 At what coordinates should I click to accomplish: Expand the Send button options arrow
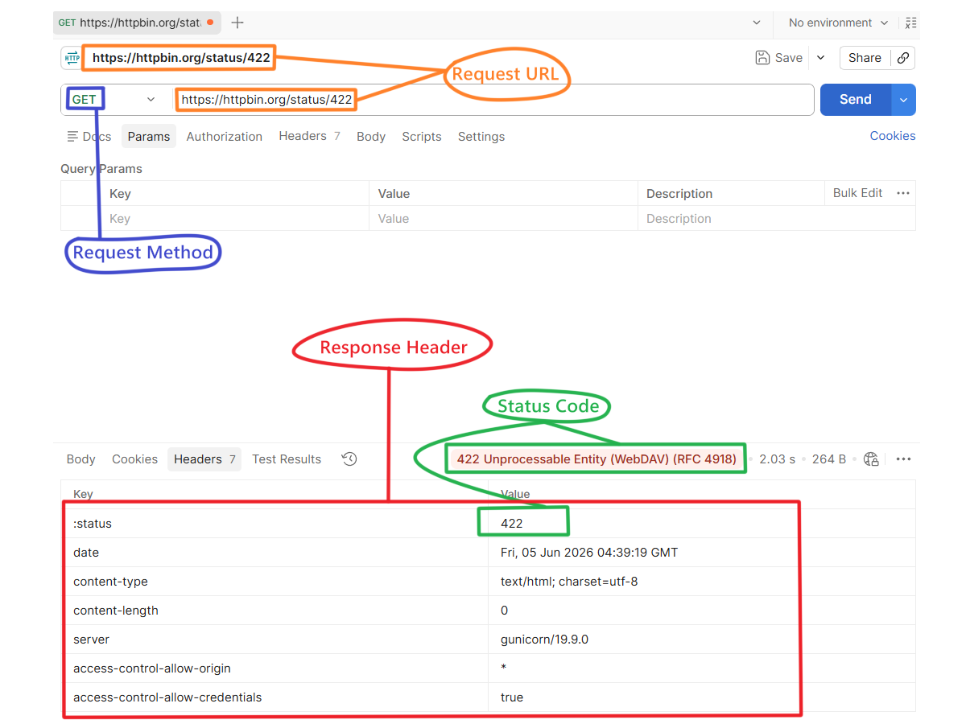pos(903,100)
